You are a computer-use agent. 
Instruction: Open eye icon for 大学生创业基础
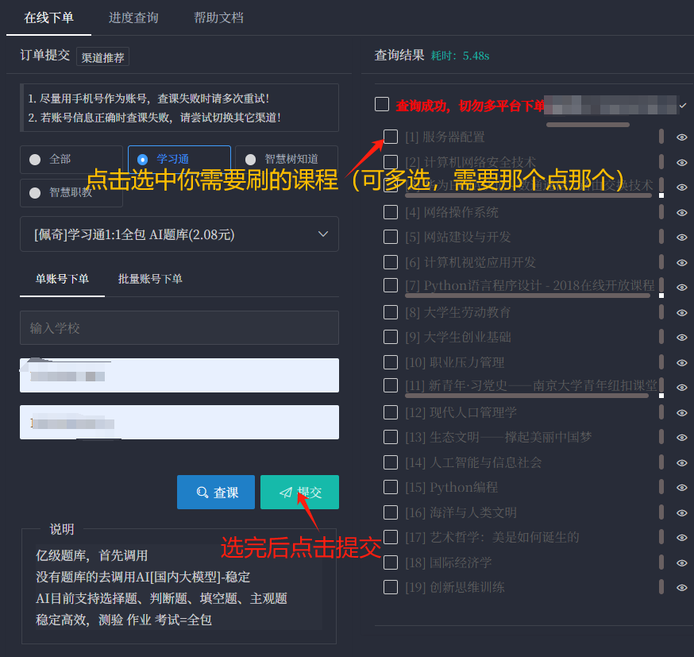point(681,338)
